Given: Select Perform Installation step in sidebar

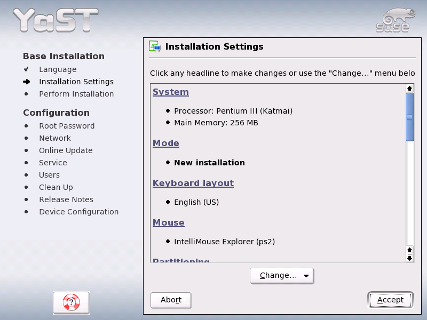Looking at the screenshot, I should (x=76, y=94).
